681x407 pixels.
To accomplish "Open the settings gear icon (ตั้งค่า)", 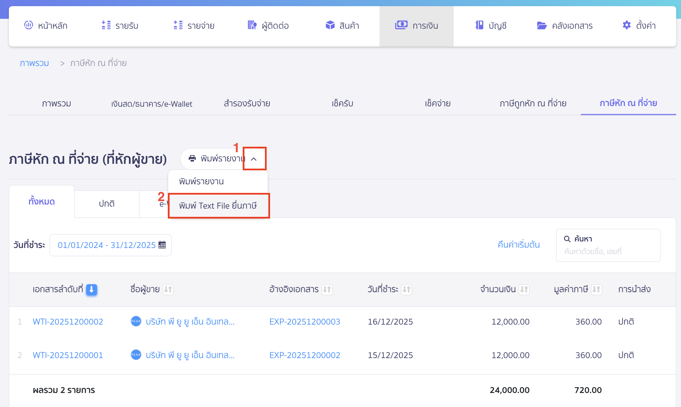I will pos(626,25).
